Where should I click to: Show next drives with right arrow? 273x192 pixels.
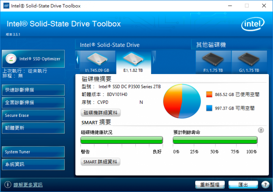[x=154, y=60]
